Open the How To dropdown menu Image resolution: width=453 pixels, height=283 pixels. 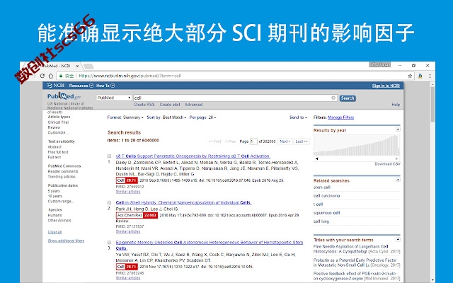click(x=105, y=86)
